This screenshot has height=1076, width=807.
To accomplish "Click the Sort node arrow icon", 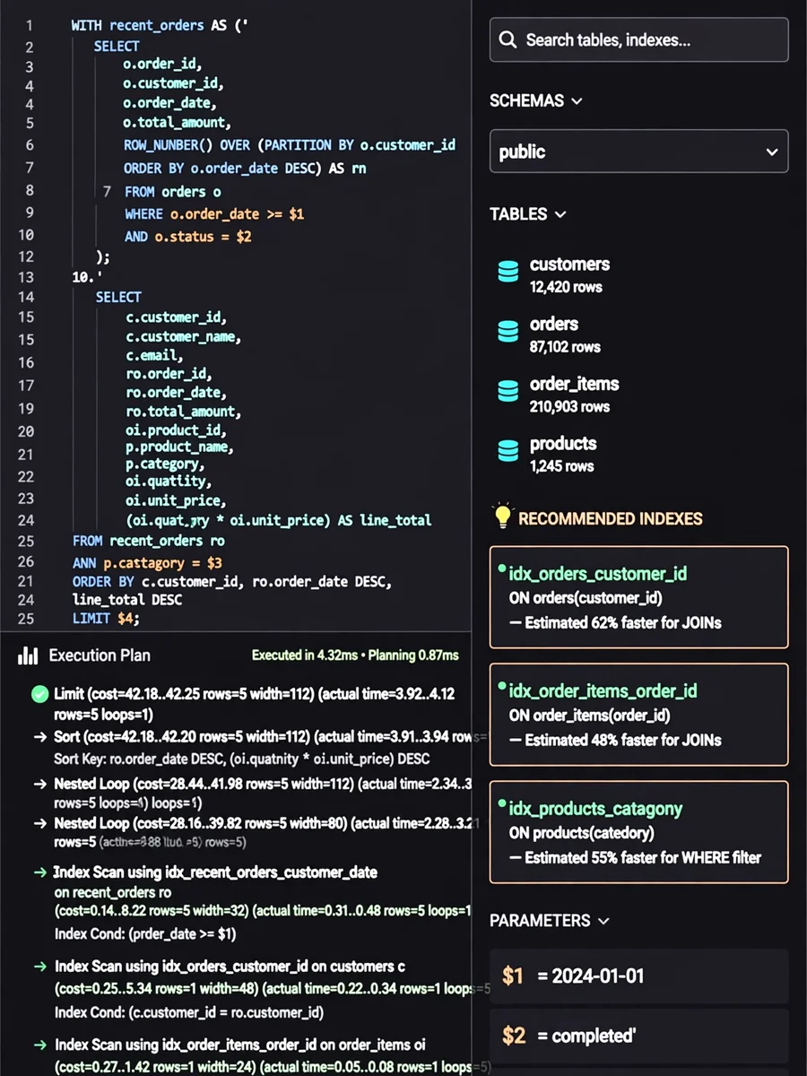I will pos(39,737).
